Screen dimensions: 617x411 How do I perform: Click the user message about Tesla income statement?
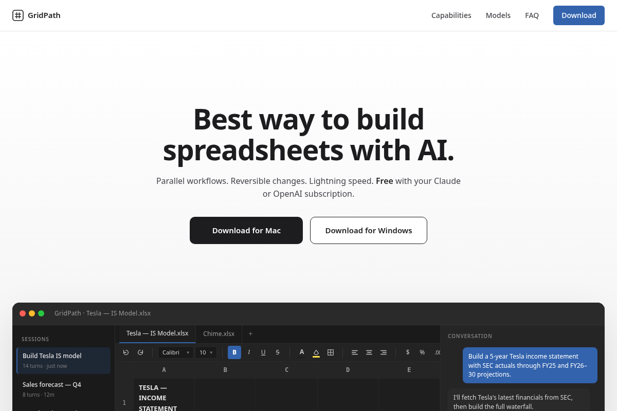[530, 365]
